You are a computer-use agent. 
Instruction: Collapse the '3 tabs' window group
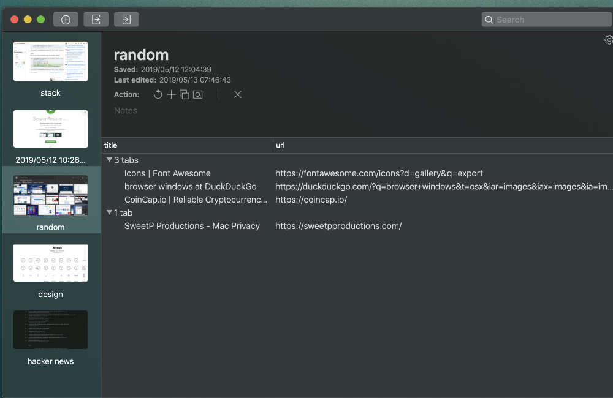[x=109, y=160]
